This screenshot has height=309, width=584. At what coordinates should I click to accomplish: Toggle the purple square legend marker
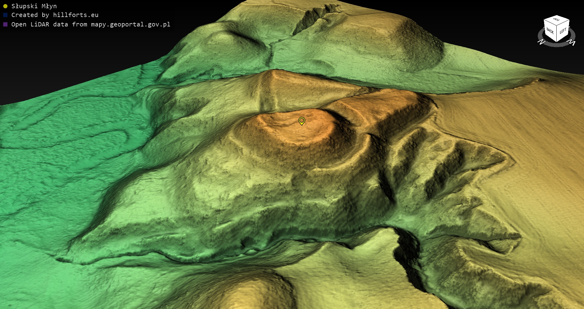pos(5,24)
